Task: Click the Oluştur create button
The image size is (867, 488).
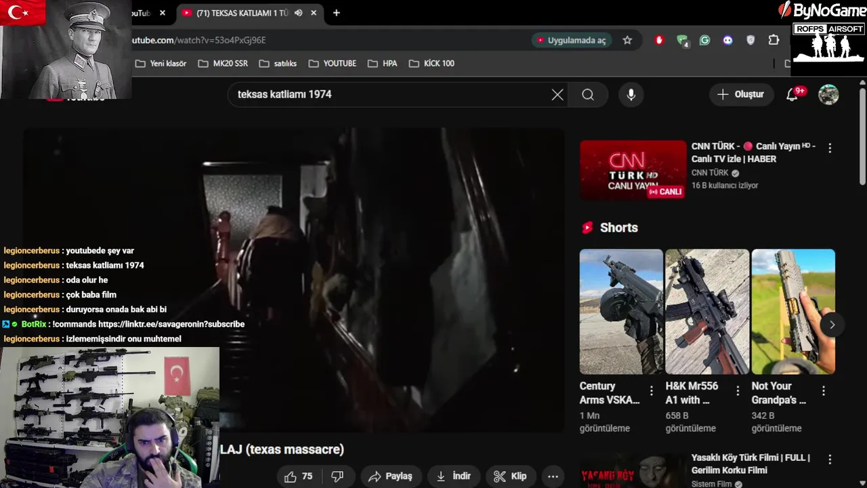Action: 741,94
